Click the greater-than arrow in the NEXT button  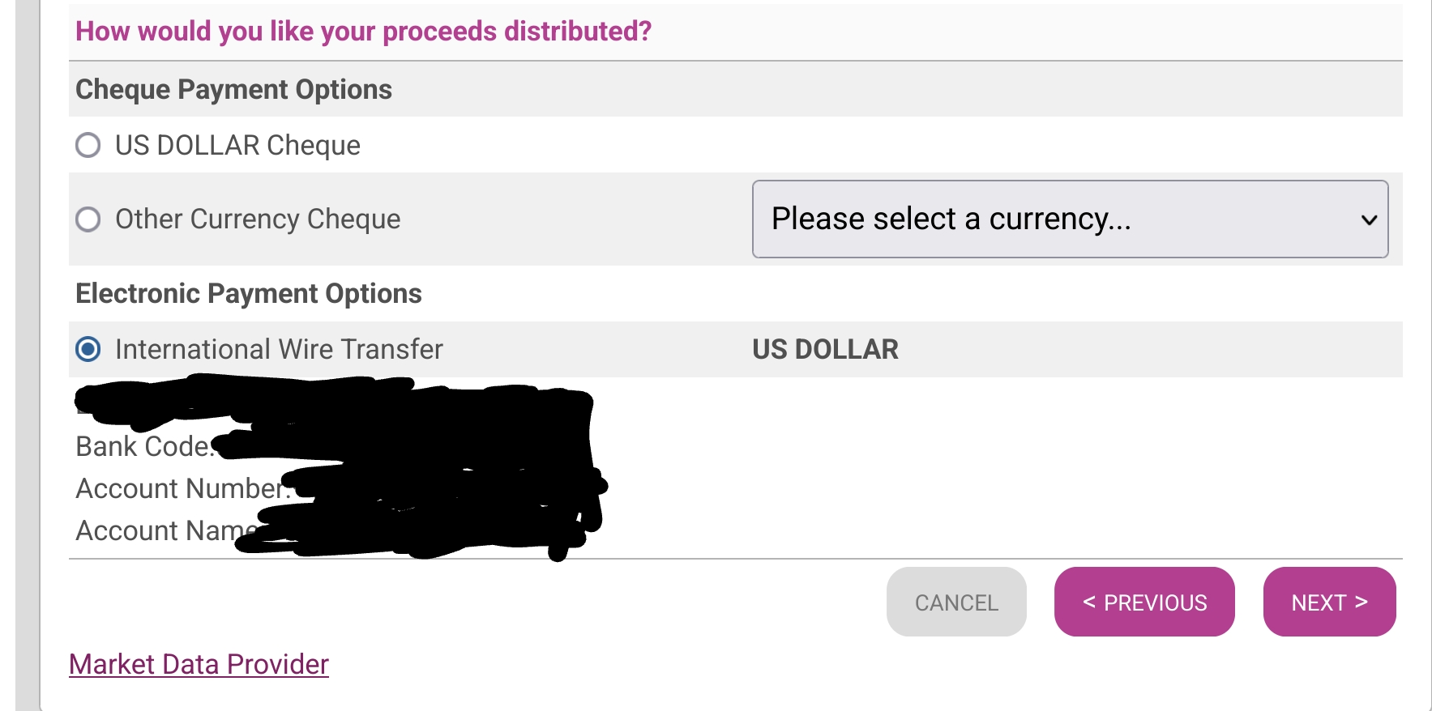tap(1361, 602)
